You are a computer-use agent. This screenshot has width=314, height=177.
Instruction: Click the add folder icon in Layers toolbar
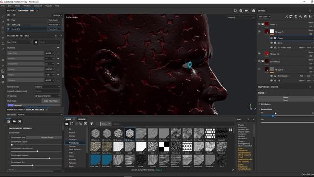(x=310, y=16)
